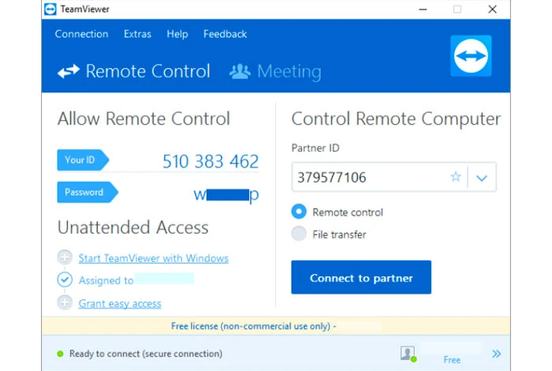Switch to the Meeting tab

coord(275,72)
